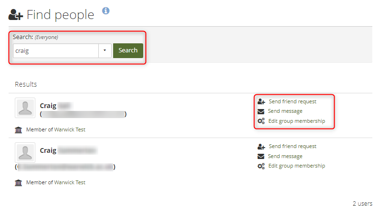Click the first result's friend request icon

click(x=261, y=101)
